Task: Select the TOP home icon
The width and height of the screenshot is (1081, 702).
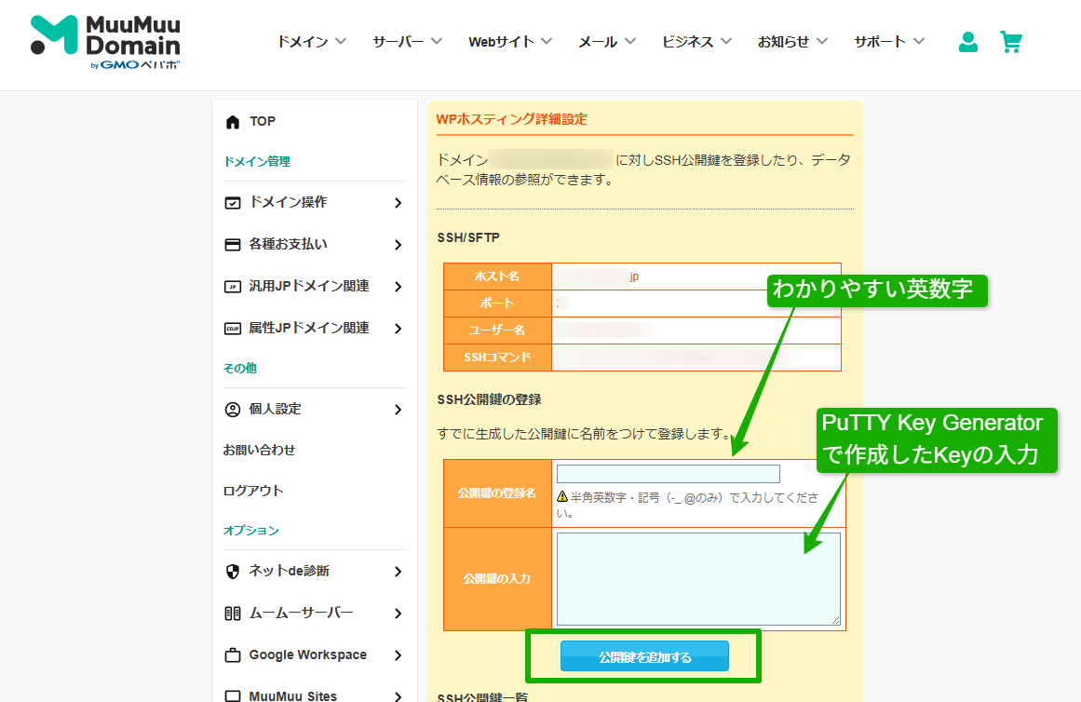Action: click(230, 121)
